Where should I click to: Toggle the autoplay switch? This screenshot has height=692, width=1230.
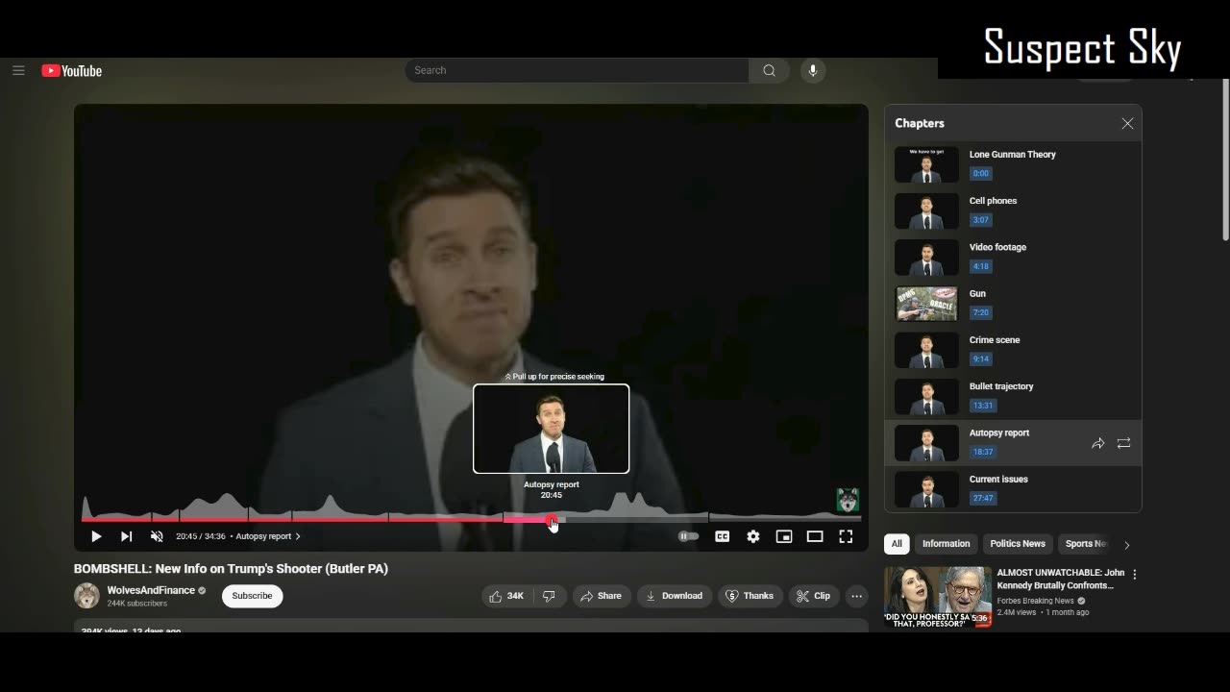click(x=689, y=536)
